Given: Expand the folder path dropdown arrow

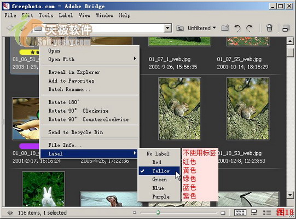Looking at the screenshot, I should [x=167, y=28].
